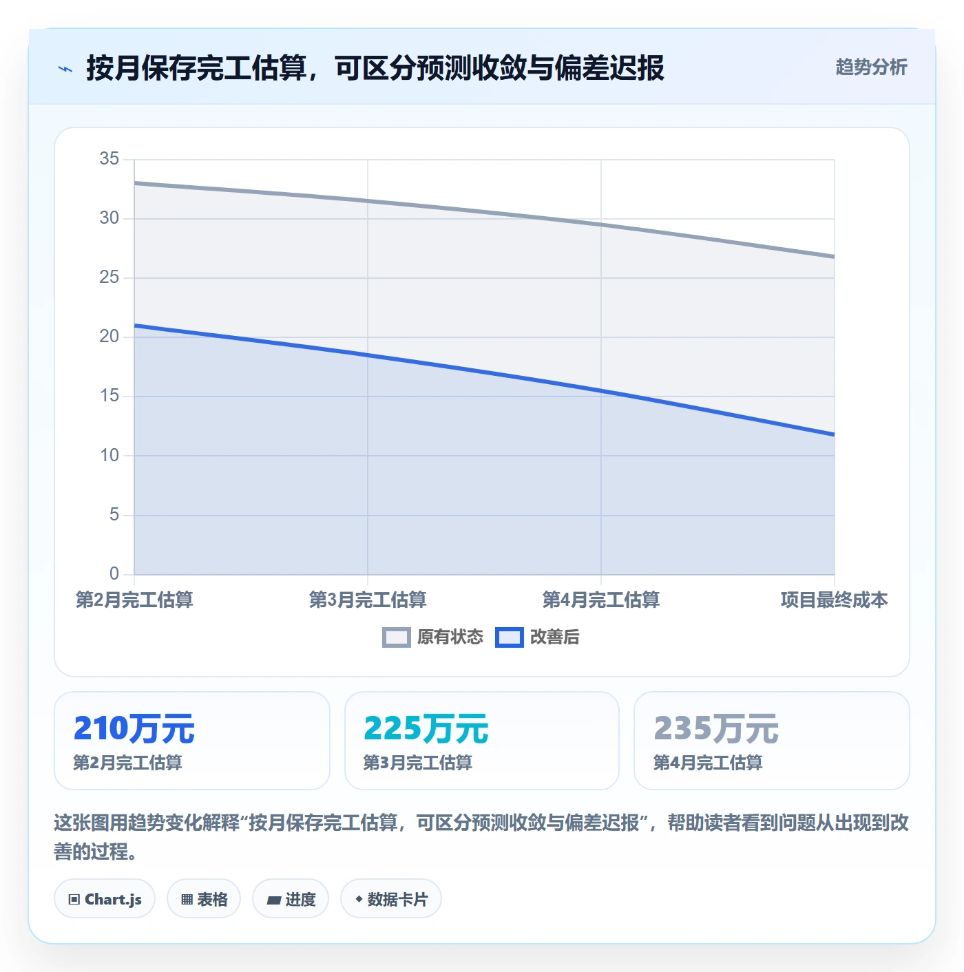Click the description paragraph starting 这张图用趋势变化
The height and width of the screenshot is (972, 964).
coord(482,837)
